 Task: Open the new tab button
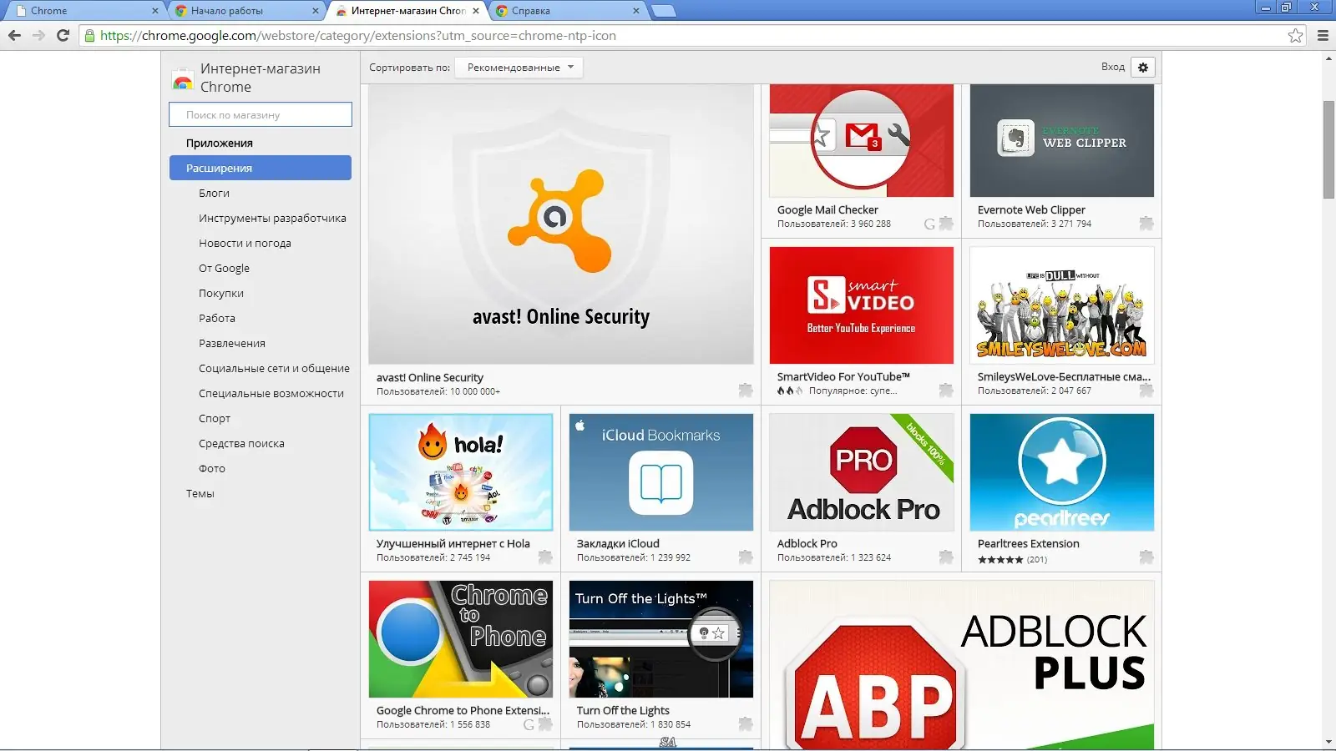(663, 11)
